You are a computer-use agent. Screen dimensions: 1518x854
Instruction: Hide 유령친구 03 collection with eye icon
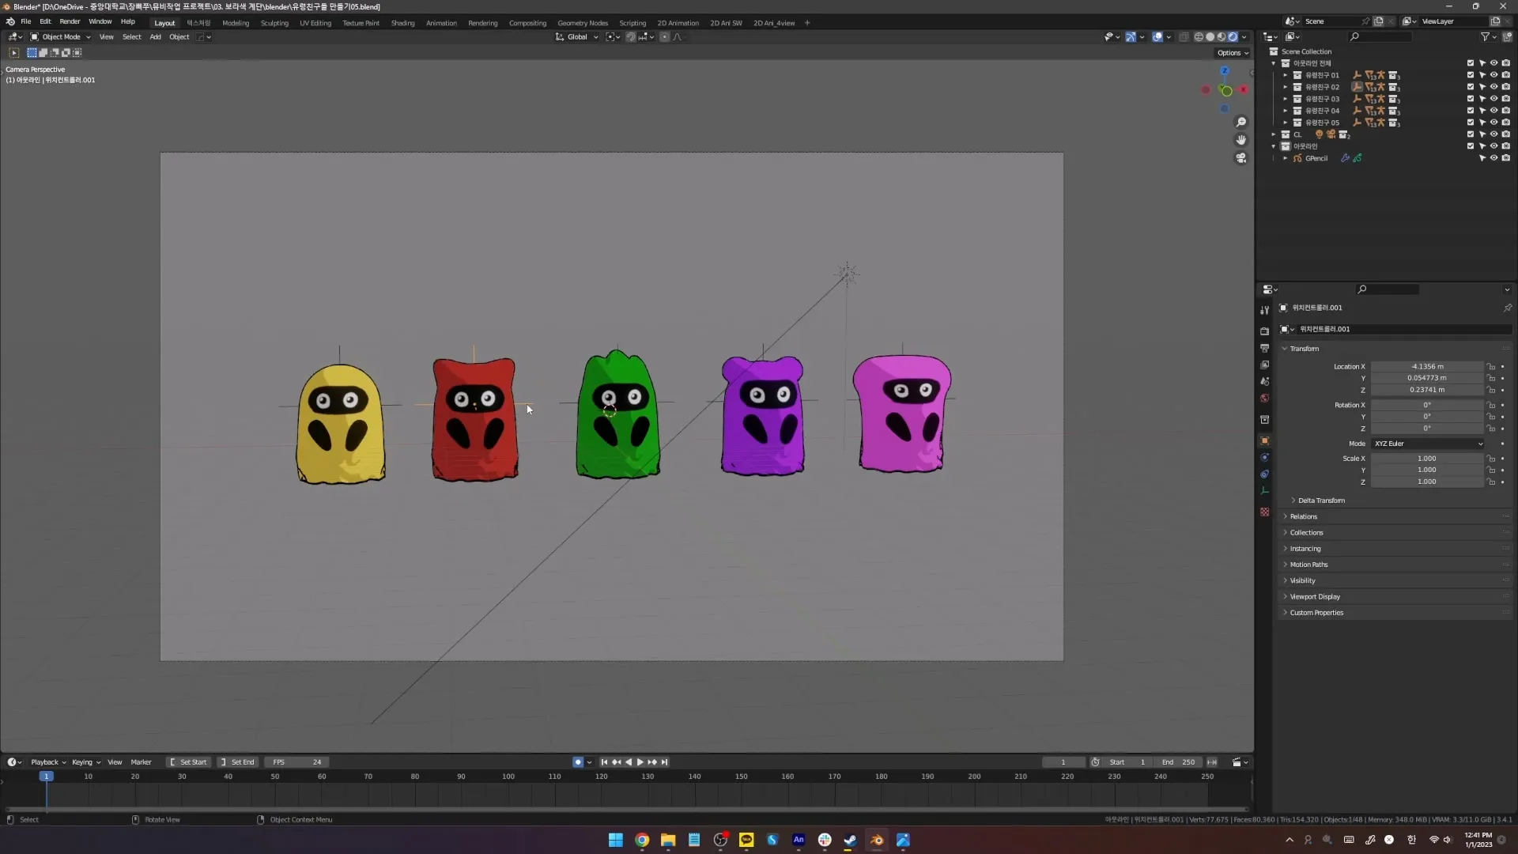click(x=1493, y=99)
